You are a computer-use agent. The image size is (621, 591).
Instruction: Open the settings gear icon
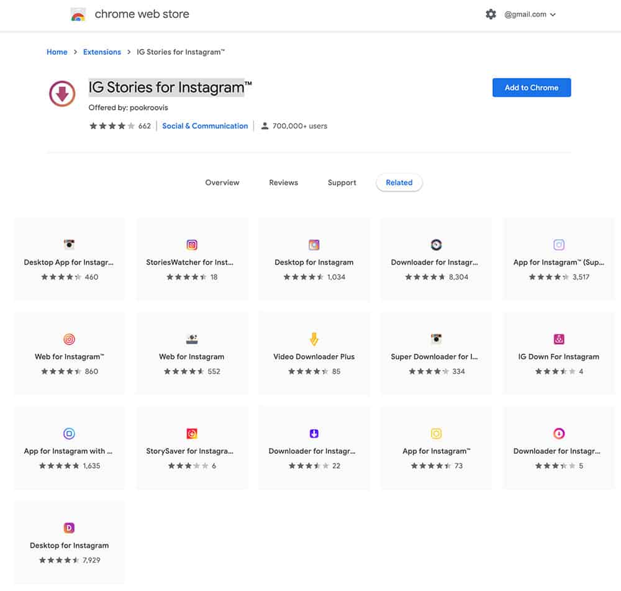[x=491, y=14]
